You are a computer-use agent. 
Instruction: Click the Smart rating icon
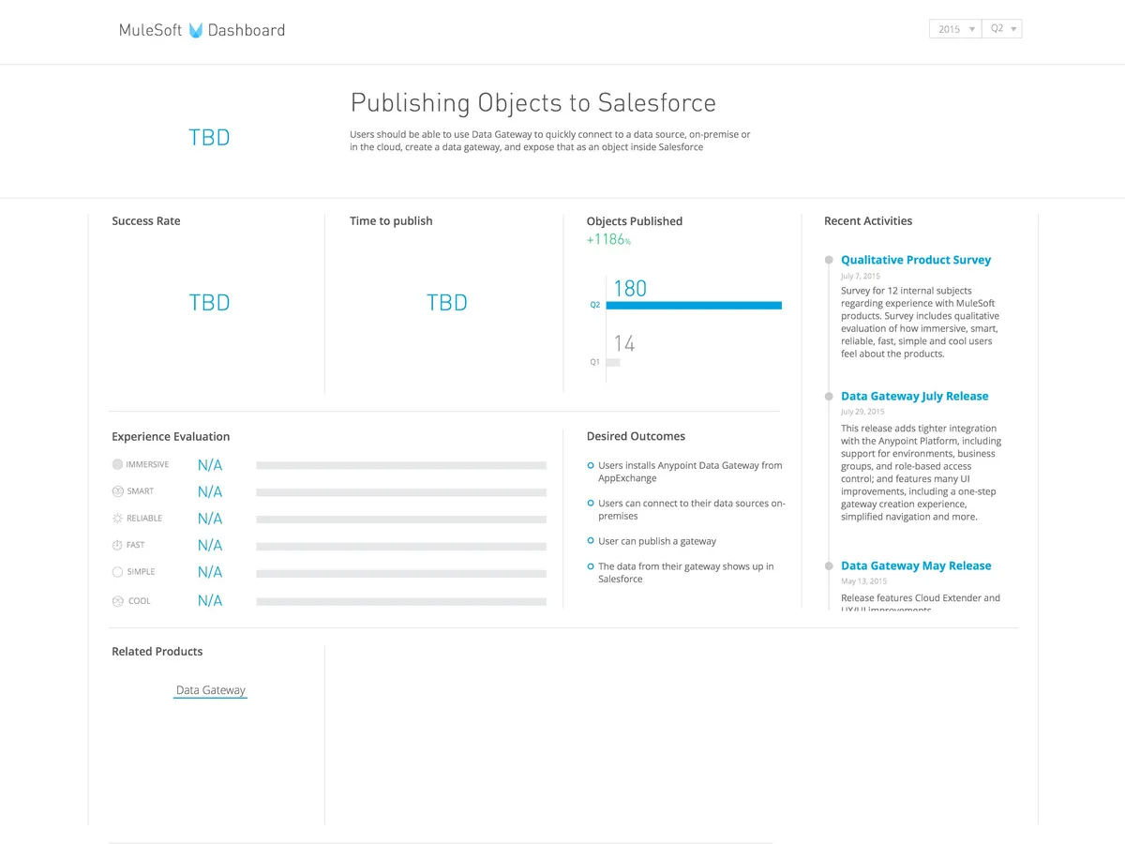[117, 491]
